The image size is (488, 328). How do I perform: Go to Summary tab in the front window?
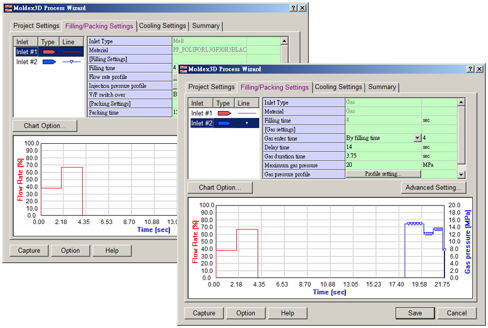click(382, 87)
